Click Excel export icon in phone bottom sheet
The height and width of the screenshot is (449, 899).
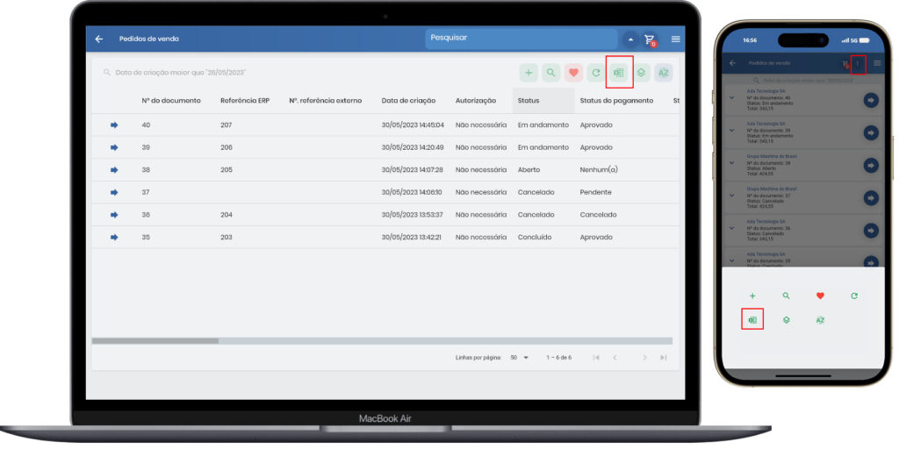point(752,320)
